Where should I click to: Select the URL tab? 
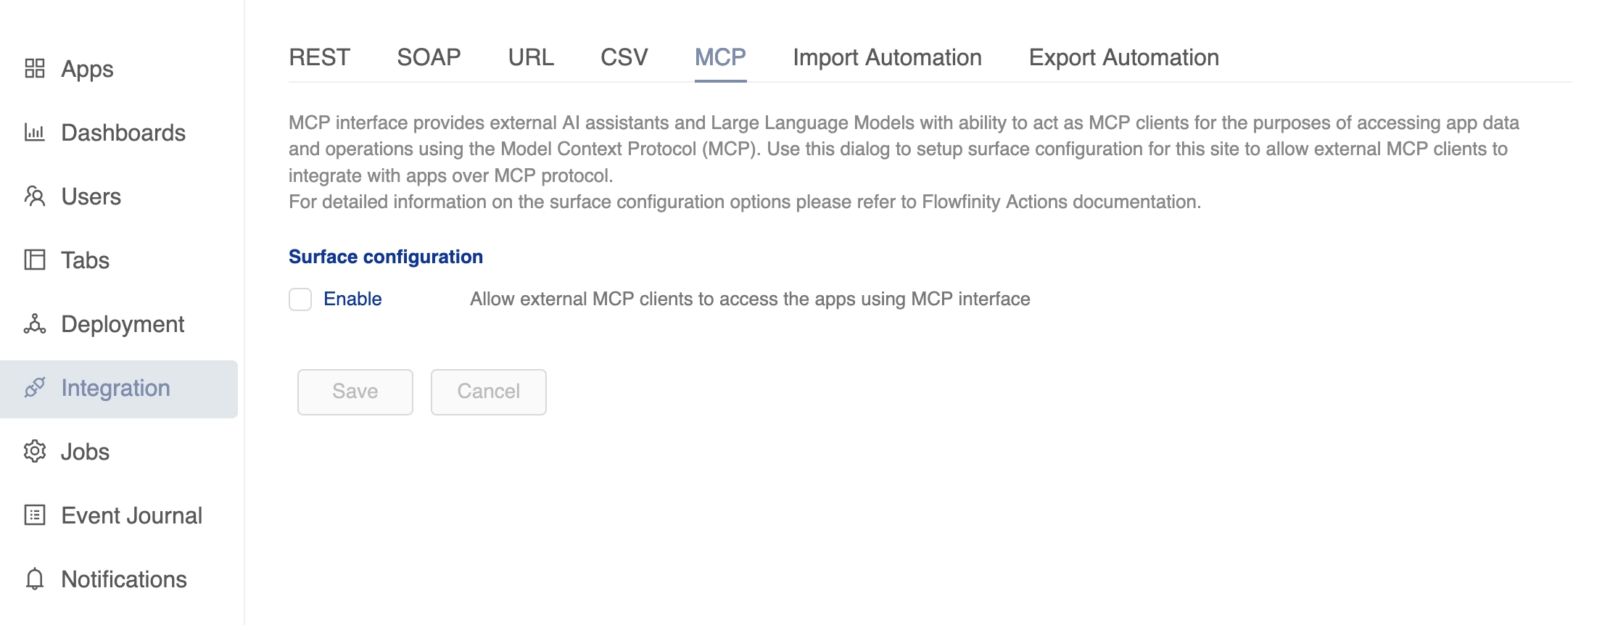(532, 57)
